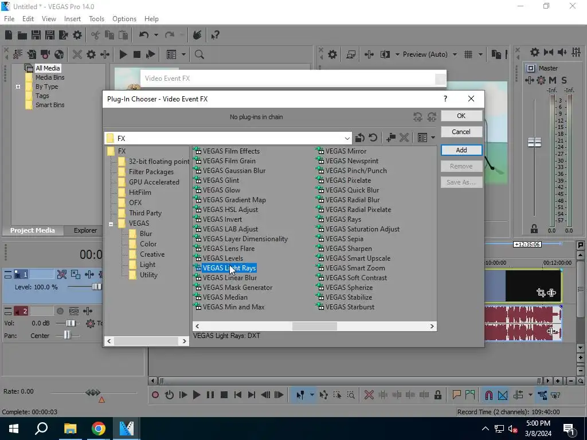This screenshot has height=440, width=587.
Task: Open the Options menu
Action: [x=124, y=19]
